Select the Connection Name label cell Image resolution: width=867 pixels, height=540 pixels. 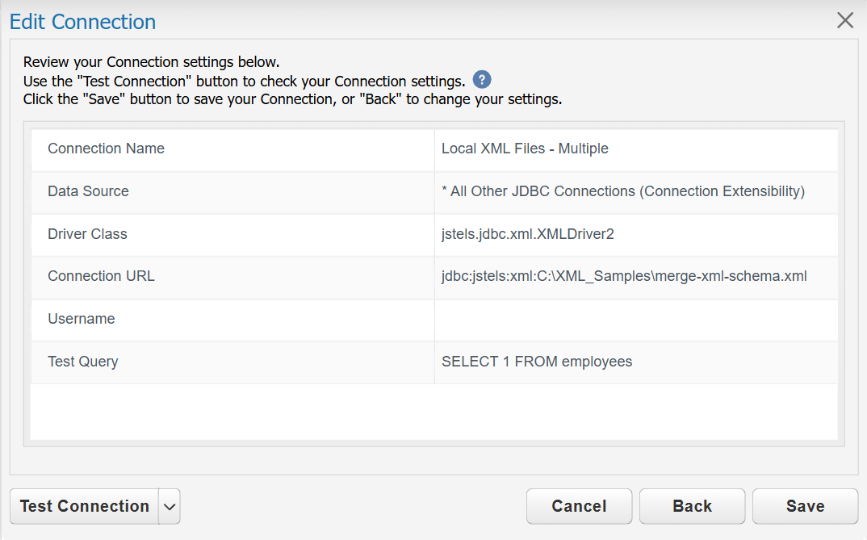tap(232, 150)
